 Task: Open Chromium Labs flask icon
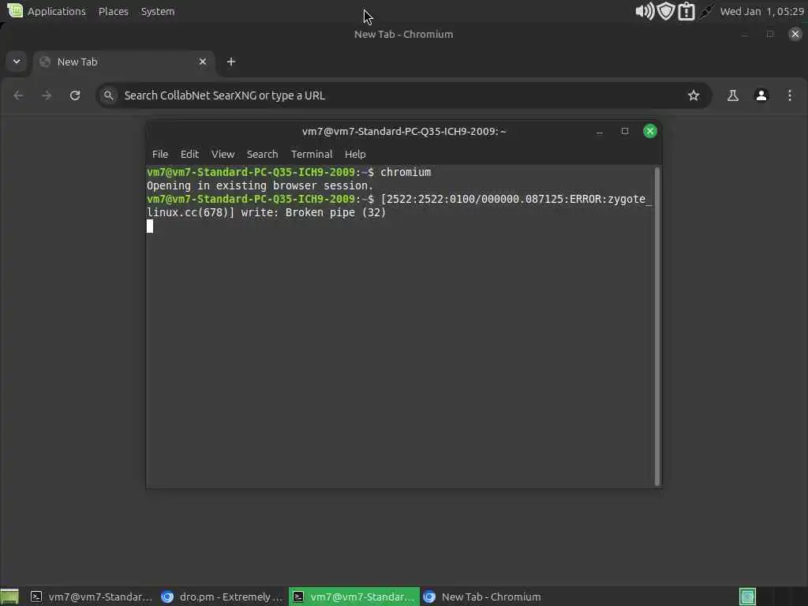[733, 95]
